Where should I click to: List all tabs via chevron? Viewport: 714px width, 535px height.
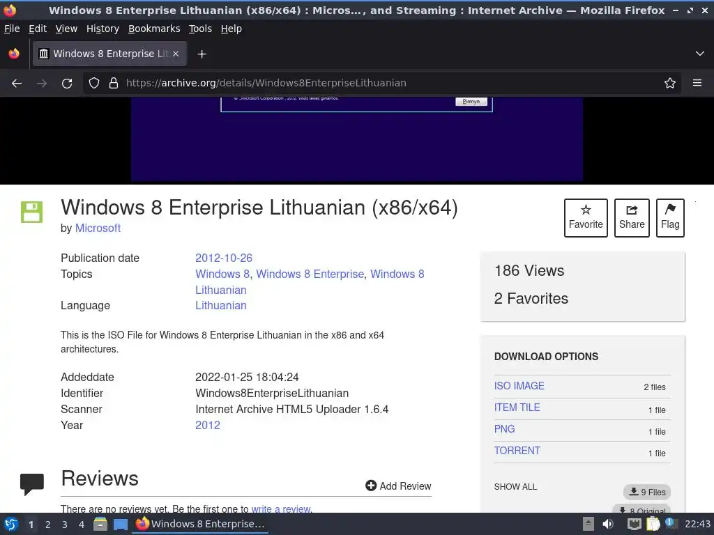(x=700, y=54)
